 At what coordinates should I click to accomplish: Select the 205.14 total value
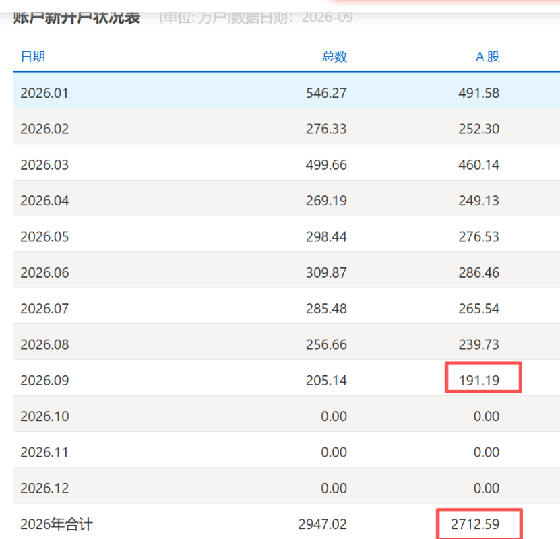click(326, 381)
